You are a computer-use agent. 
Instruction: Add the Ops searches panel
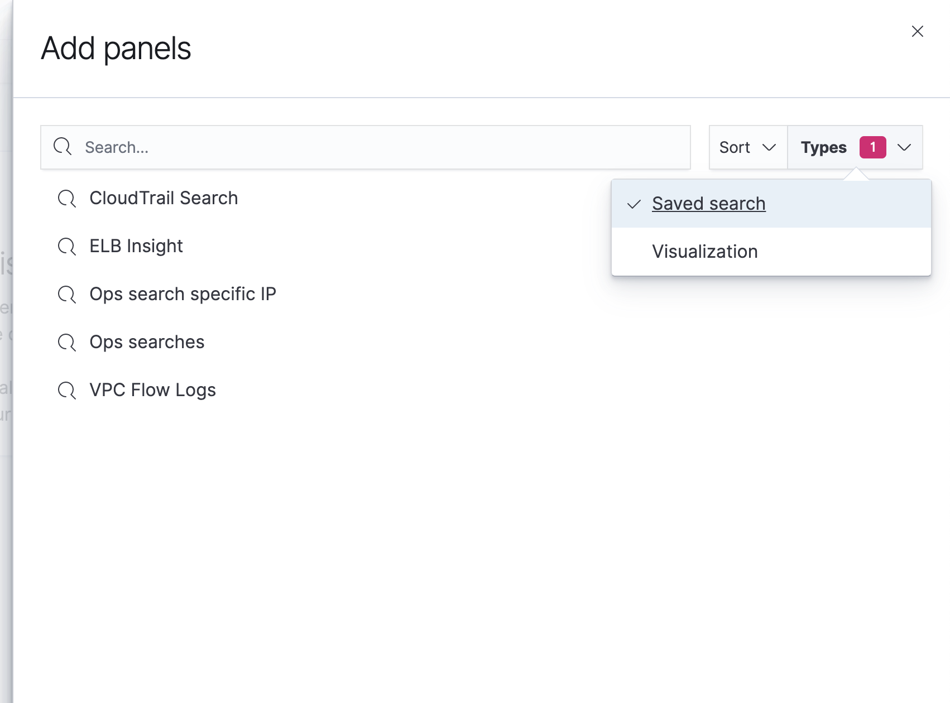147,342
